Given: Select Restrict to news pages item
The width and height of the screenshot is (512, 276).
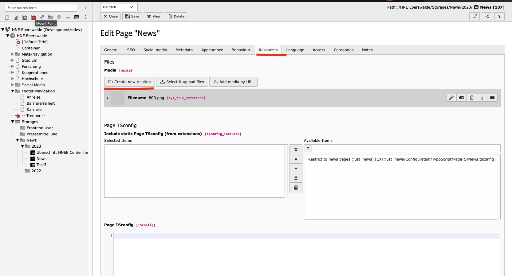Looking at the screenshot, I should tap(401, 159).
